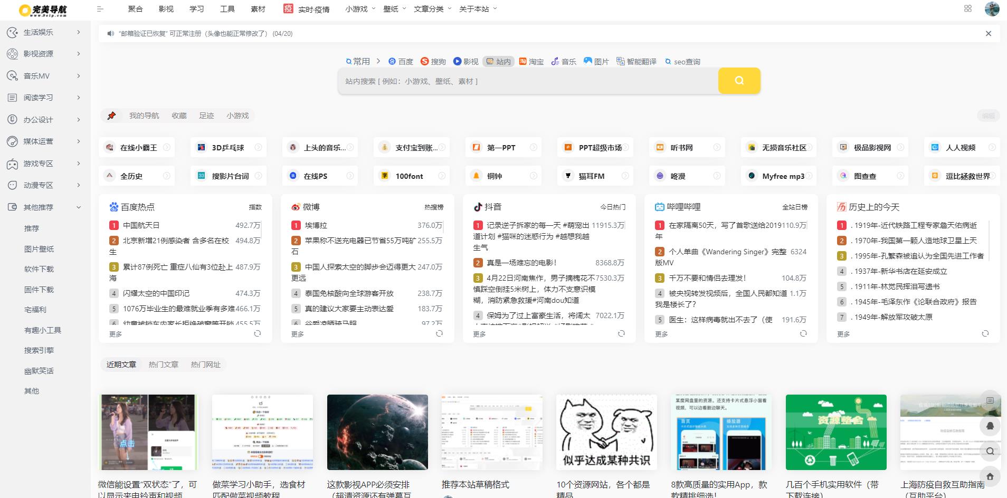This screenshot has height=498, width=1007.
Task: Click the floating search icon
Action: pyautogui.click(x=990, y=451)
